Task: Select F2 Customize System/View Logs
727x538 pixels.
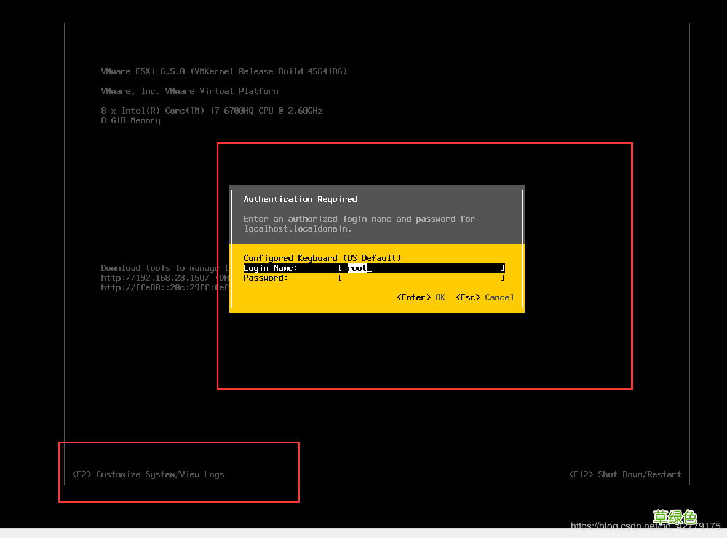Action: pyautogui.click(x=148, y=474)
